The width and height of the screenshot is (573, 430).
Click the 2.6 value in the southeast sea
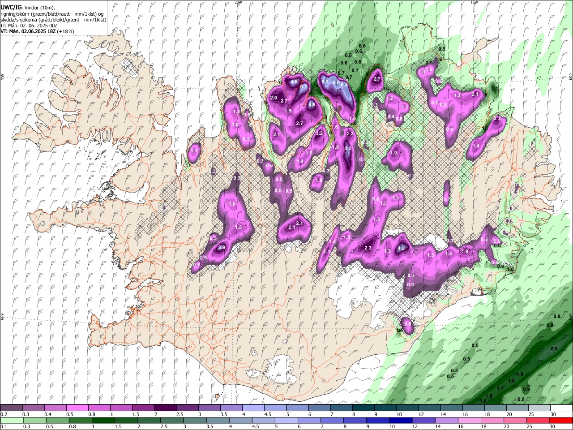coord(554,348)
